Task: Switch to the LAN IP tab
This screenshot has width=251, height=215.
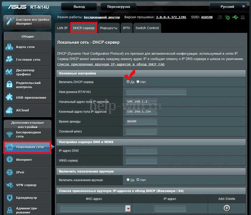Action: click(62, 28)
